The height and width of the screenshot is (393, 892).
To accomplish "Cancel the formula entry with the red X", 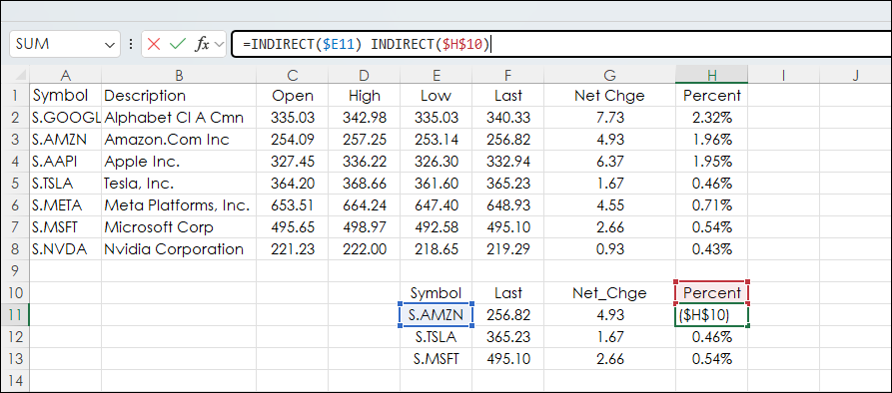I will point(154,44).
